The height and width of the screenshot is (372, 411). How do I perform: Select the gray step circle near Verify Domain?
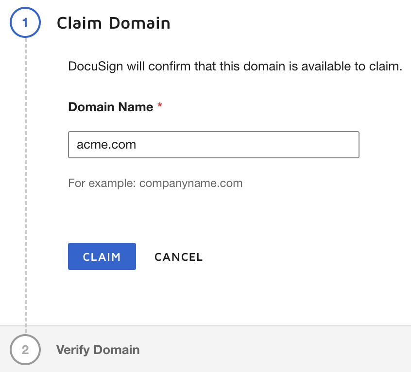25,349
